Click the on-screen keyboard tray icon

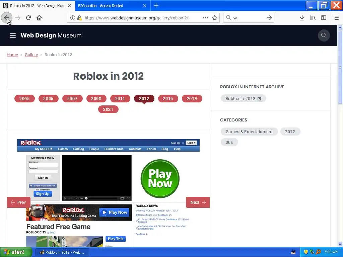pyautogui.click(x=293, y=252)
